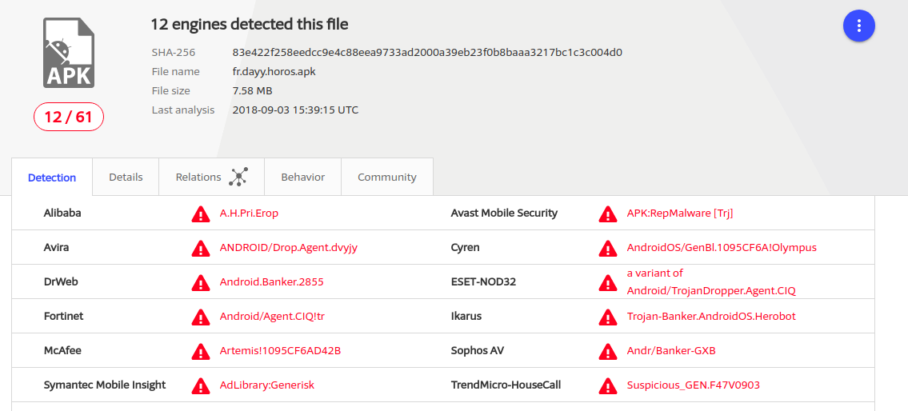Open the Relations tab
Image resolution: width=908 pixels, height=411 pixels.
[x=198, y=178]
